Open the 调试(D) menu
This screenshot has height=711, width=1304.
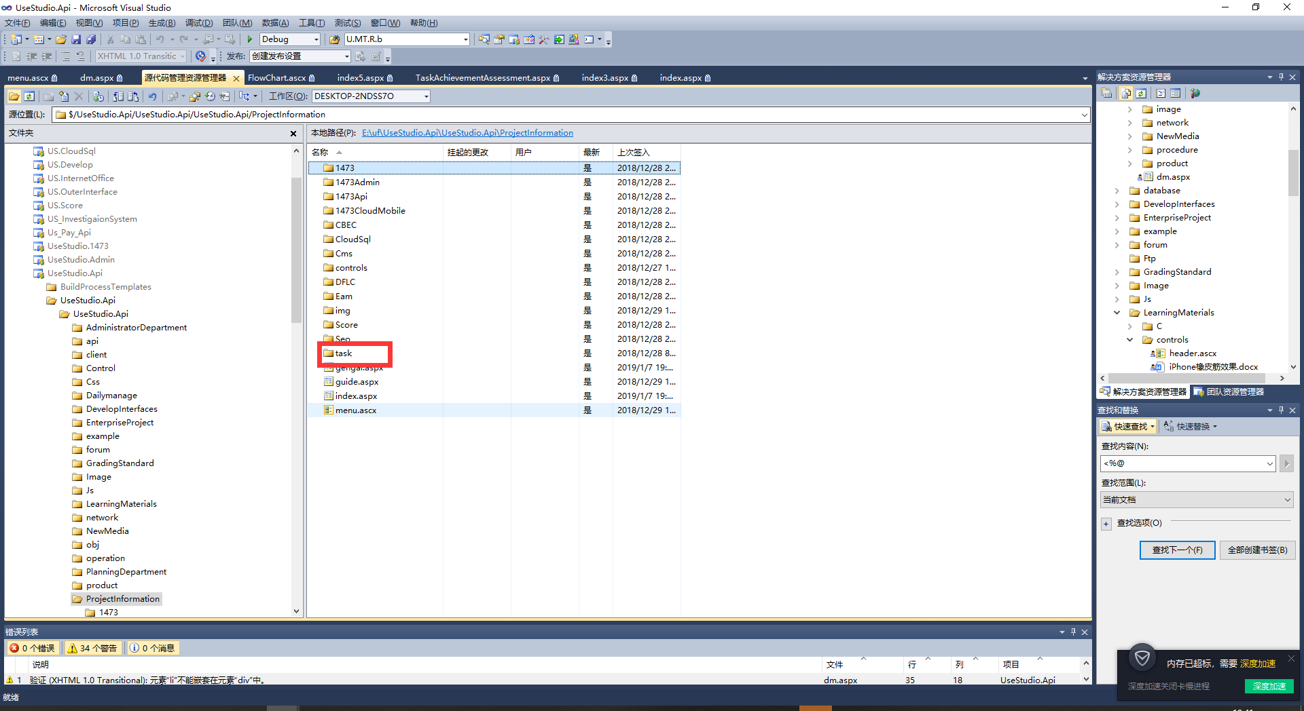click(199, 23)
